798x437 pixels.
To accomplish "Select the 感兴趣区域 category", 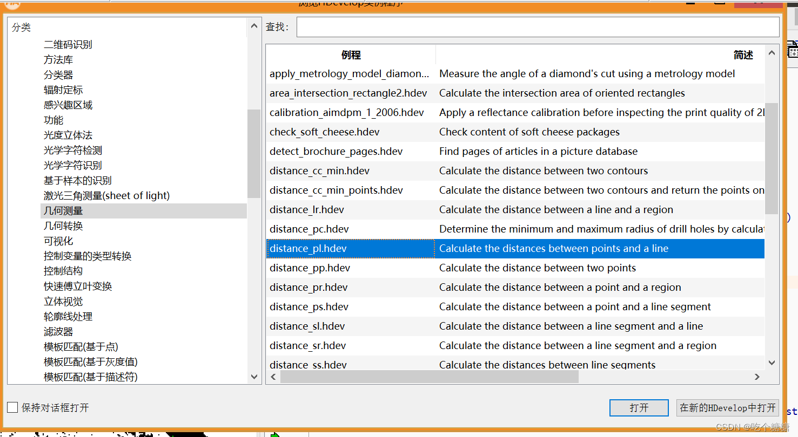I will [68, 105].
